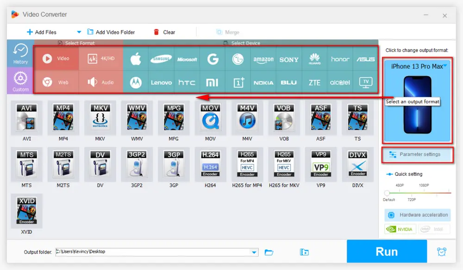Toggle Intel acceleration option
The height and width of the screenshot is (270, 463).
434,229
